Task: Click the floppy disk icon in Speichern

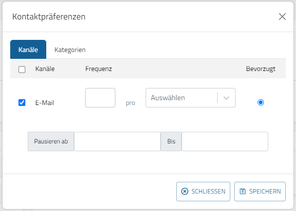Action: pos(242,192)
